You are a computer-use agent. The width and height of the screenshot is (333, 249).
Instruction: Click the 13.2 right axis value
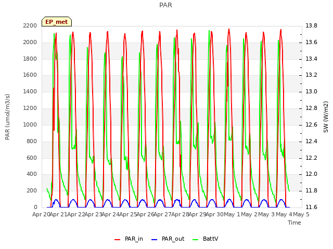[311, 75]
